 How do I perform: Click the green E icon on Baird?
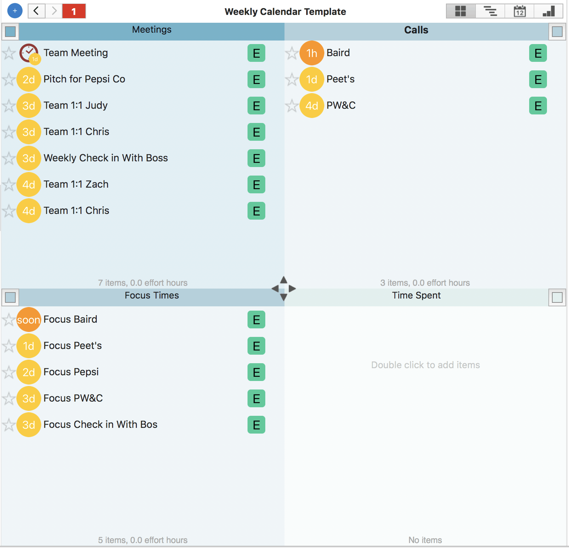coord(538,53)
